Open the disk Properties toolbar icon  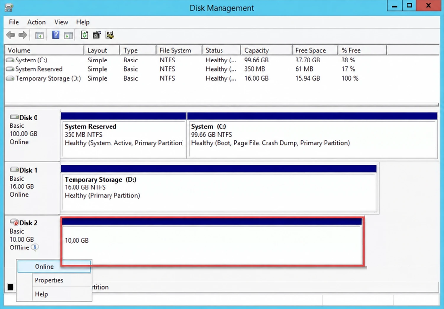coord(97,35)
